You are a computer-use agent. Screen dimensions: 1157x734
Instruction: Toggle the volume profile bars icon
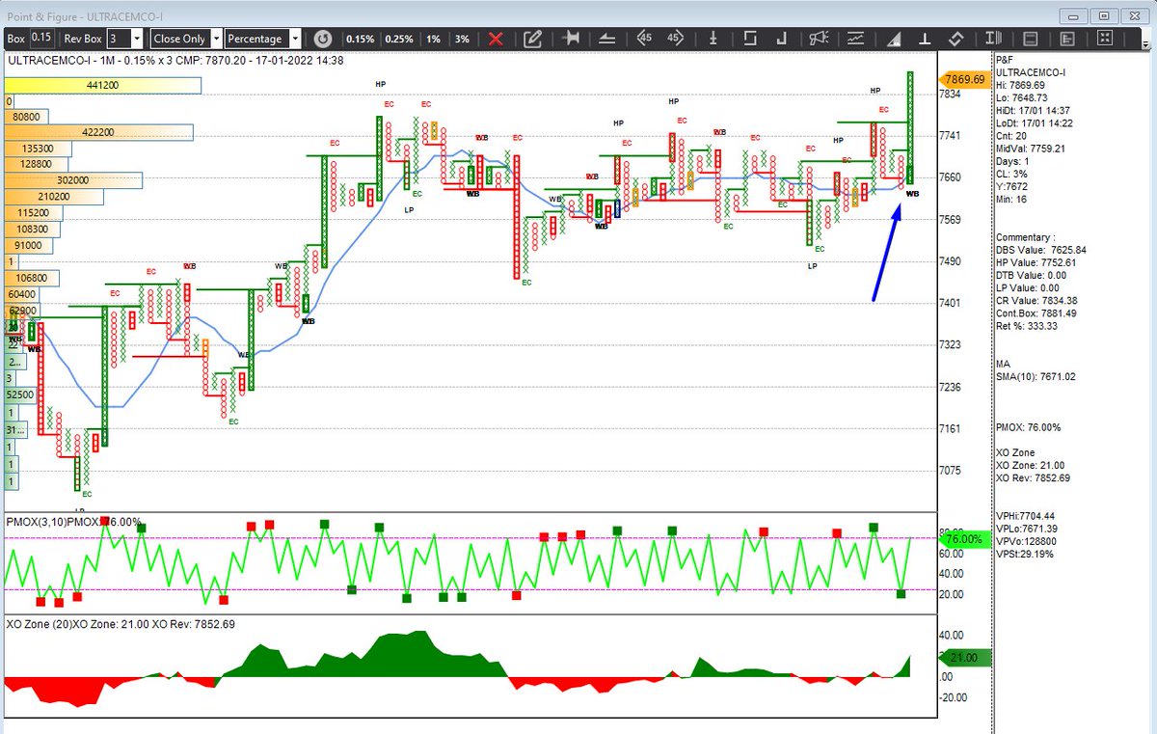pyautogui.click(x=1066, y=39)
